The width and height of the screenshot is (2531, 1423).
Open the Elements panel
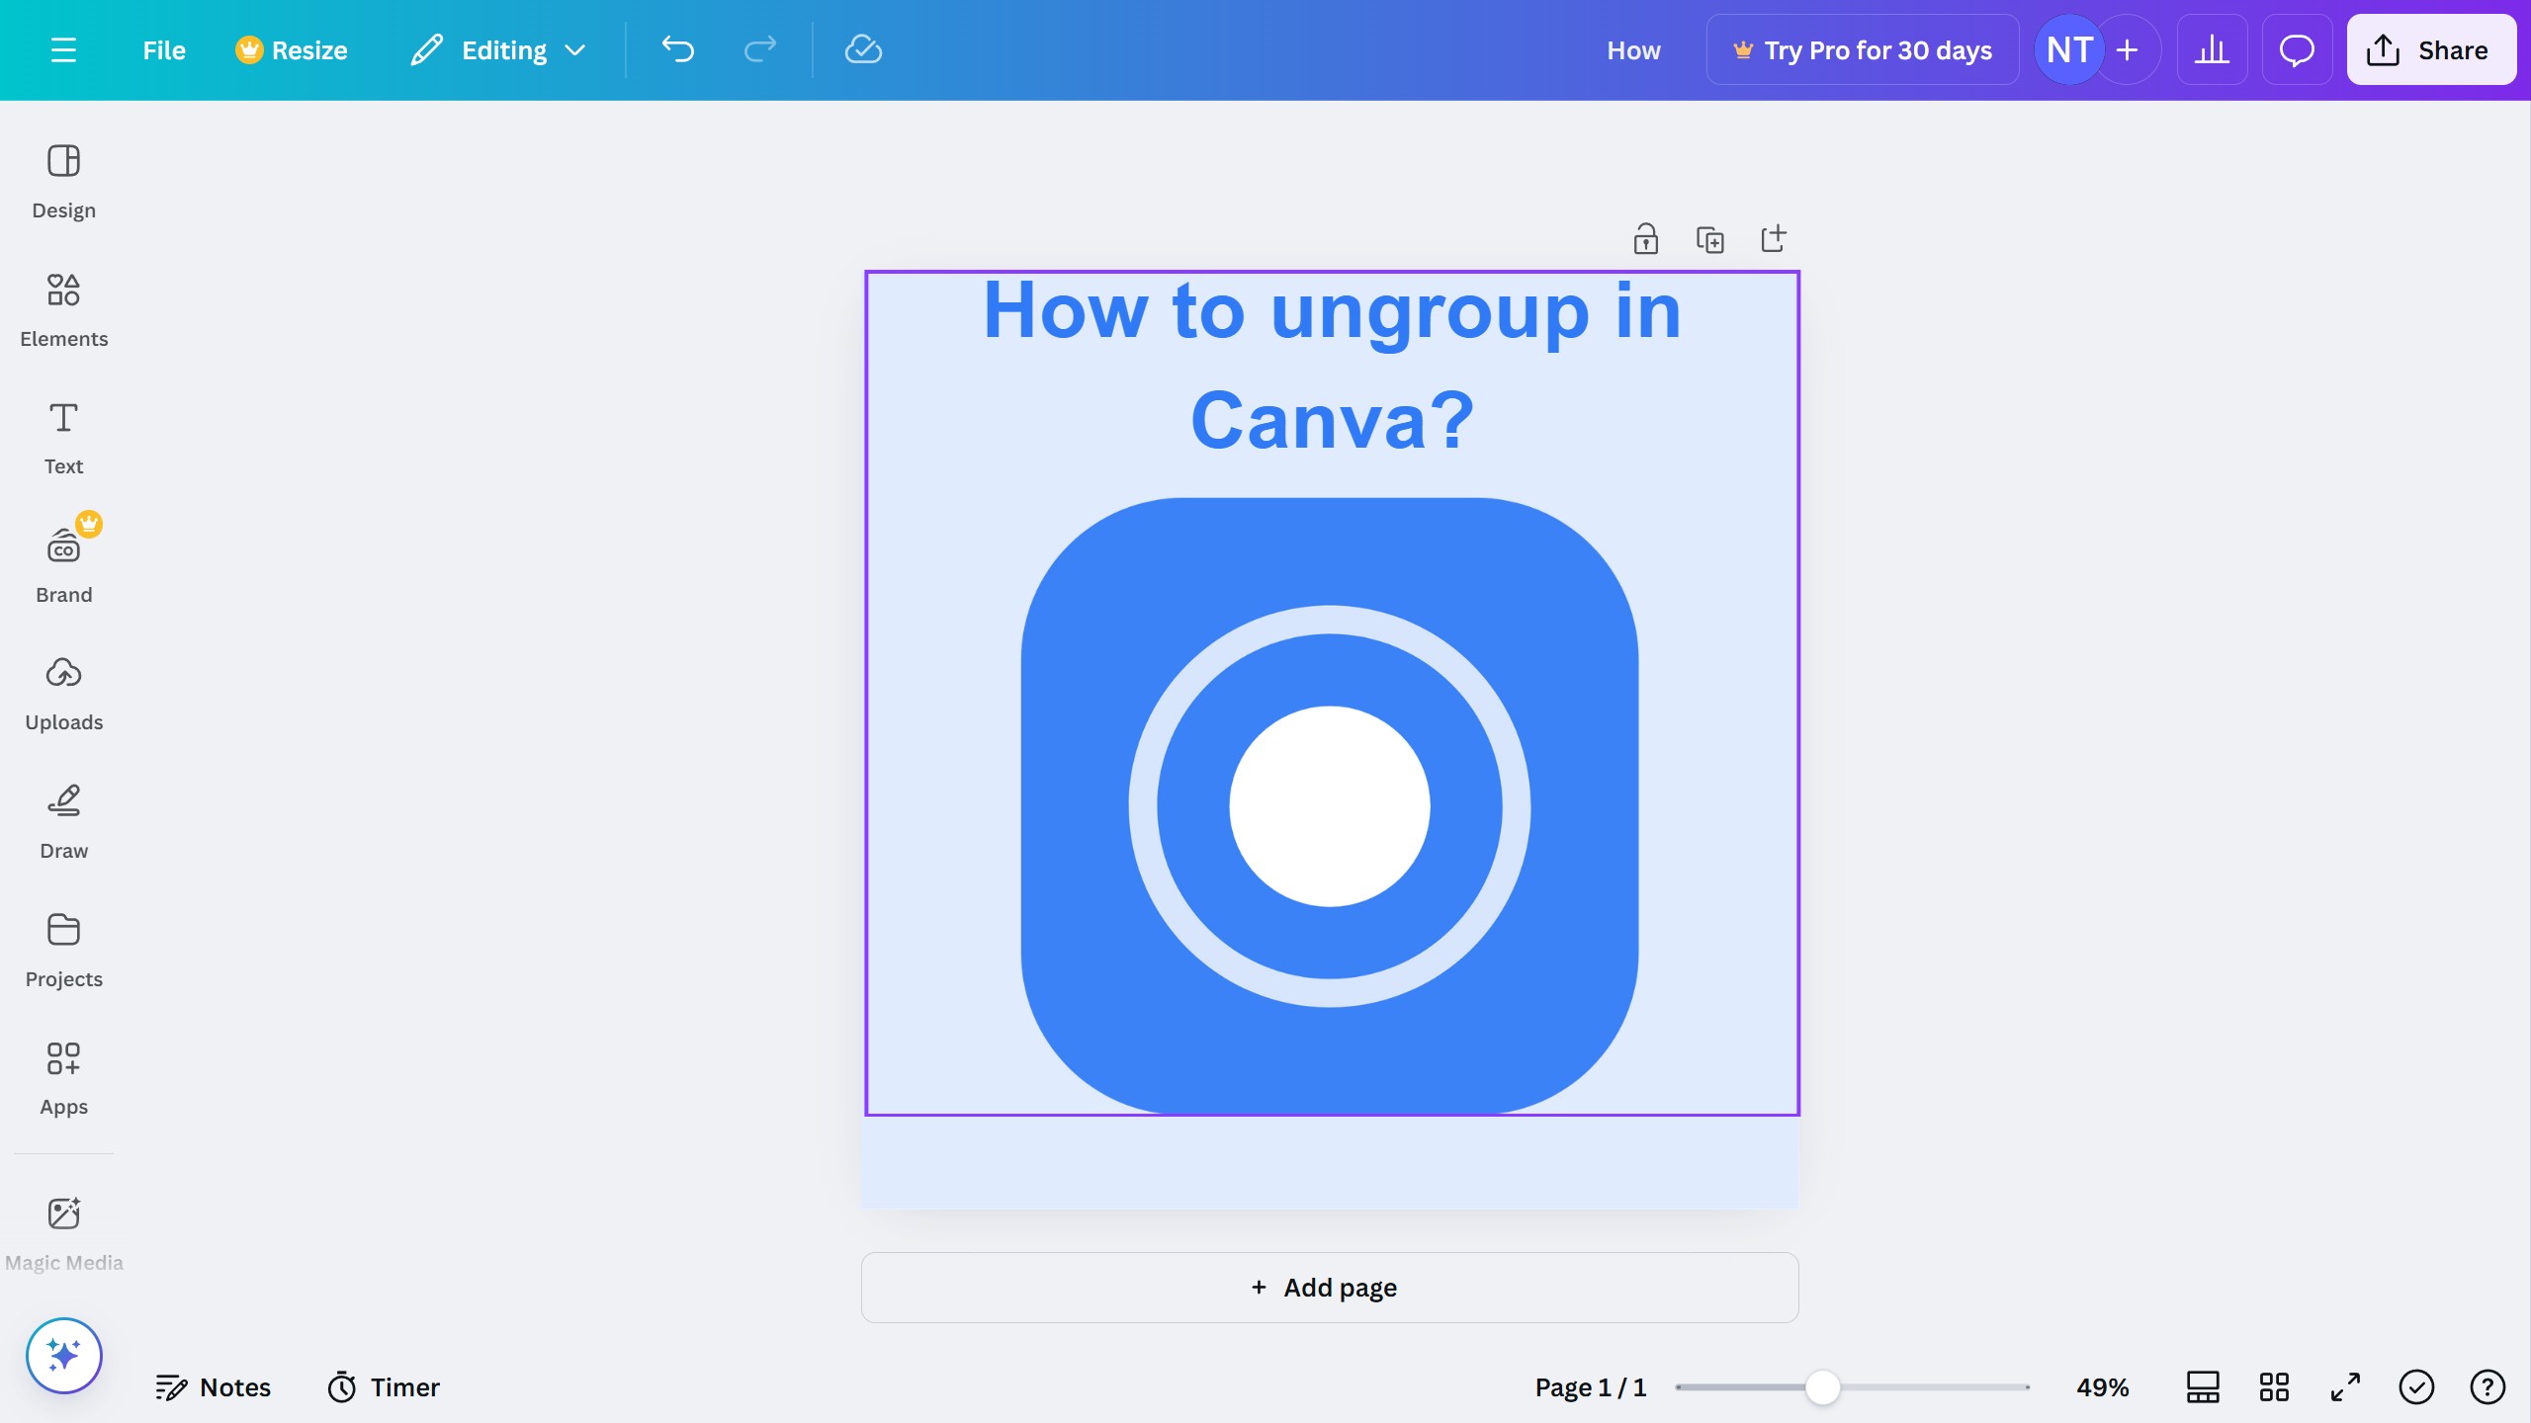[63, 308]
